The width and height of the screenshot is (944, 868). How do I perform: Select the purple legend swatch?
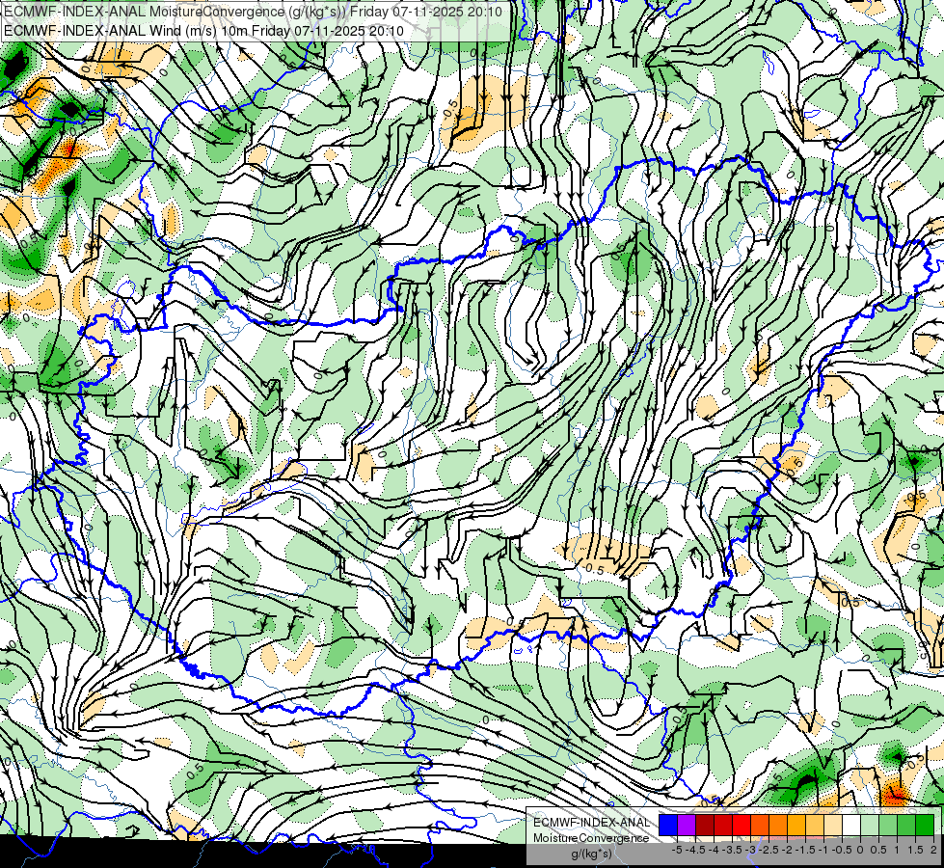coord(687,826)
